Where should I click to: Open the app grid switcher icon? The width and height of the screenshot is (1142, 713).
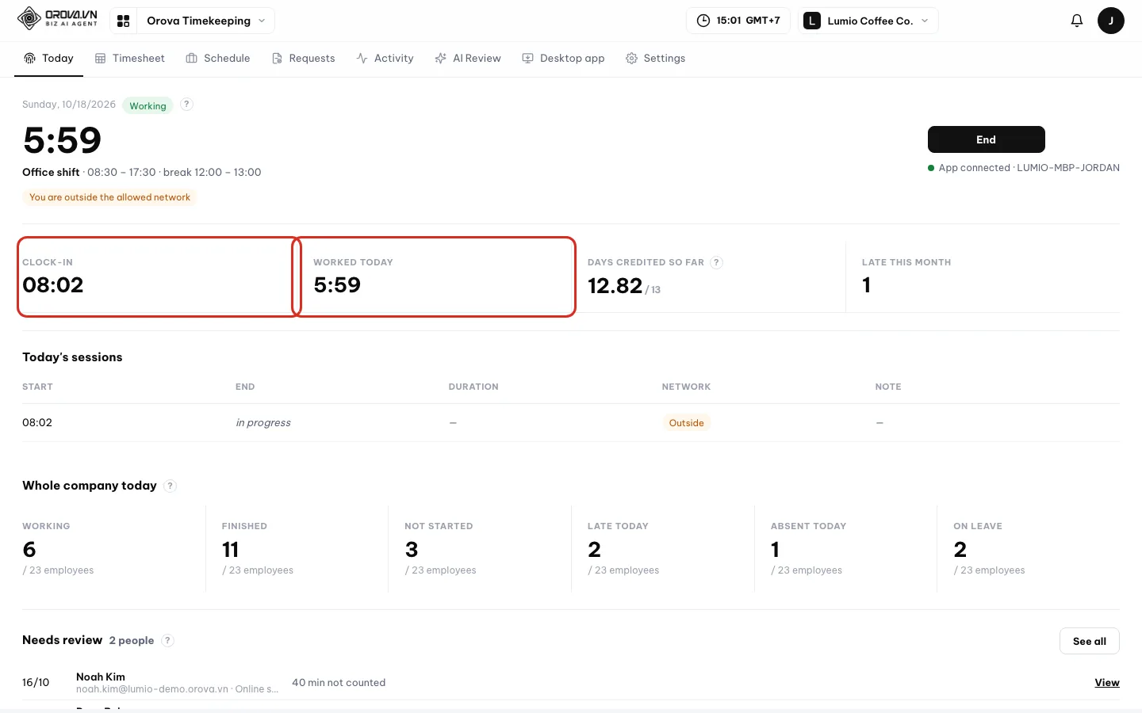[123, 21]
